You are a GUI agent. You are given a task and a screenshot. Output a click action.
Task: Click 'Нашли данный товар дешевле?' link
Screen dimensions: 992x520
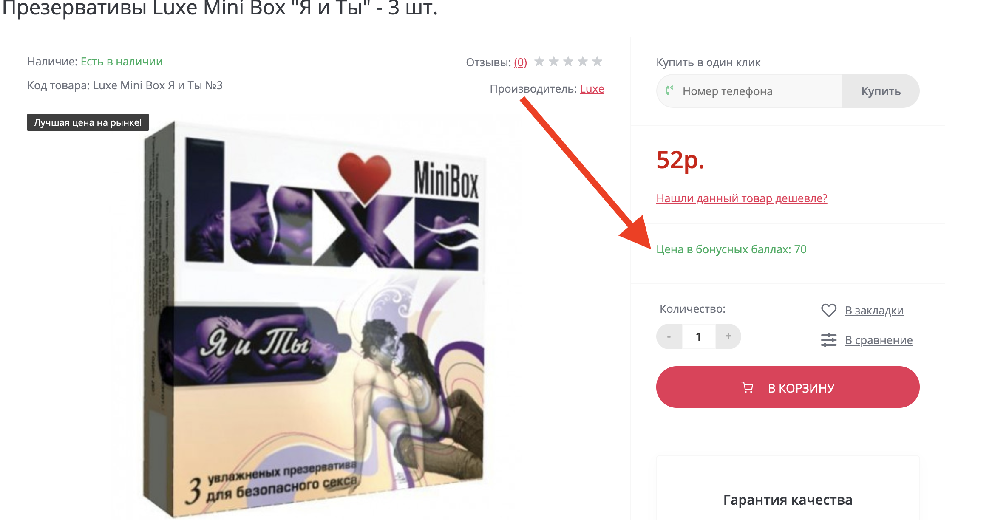[x=742, y=198]
